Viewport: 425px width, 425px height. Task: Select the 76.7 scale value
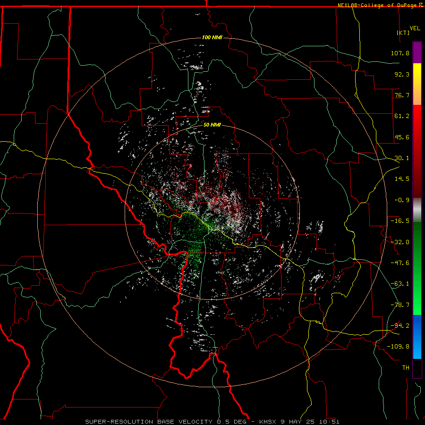pyautogui.click(x=402, y=95)
